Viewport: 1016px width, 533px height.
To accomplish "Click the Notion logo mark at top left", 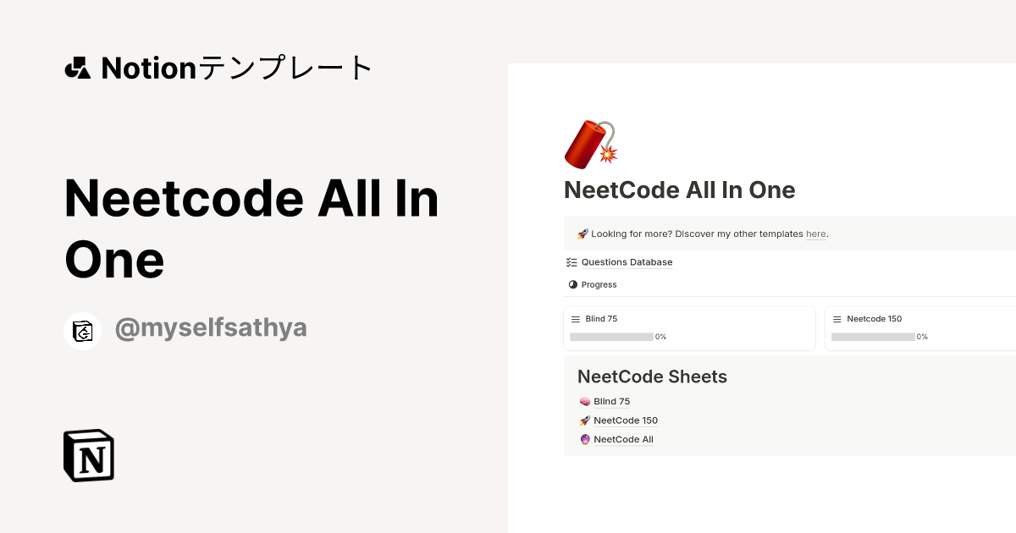I will coord(77,67).
